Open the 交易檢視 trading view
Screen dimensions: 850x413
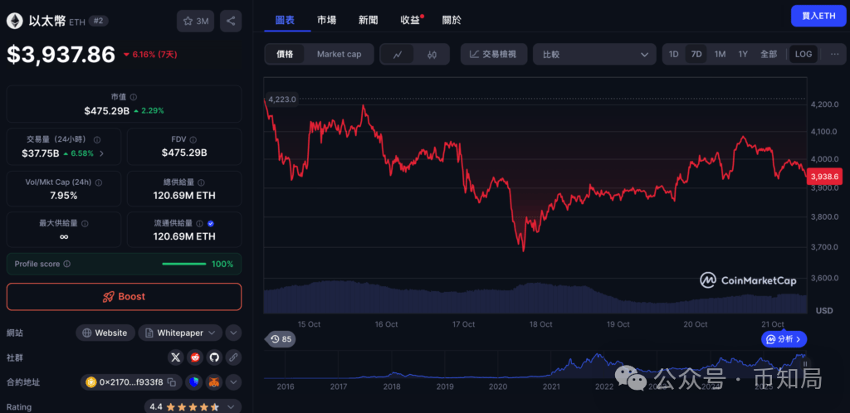493,54
